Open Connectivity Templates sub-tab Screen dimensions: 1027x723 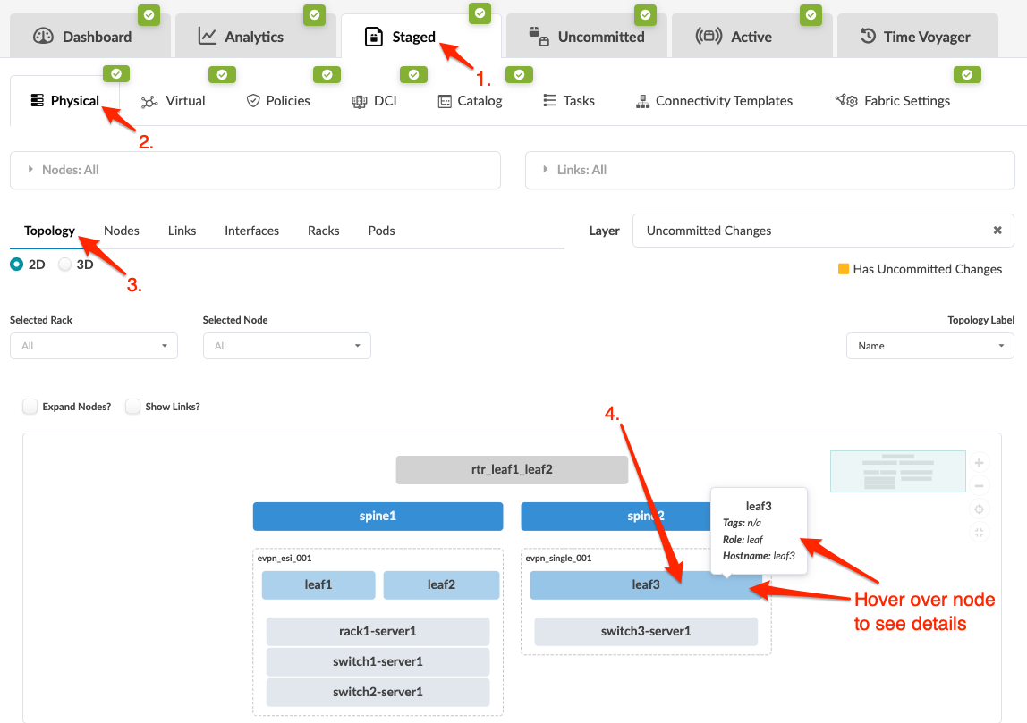714,101
